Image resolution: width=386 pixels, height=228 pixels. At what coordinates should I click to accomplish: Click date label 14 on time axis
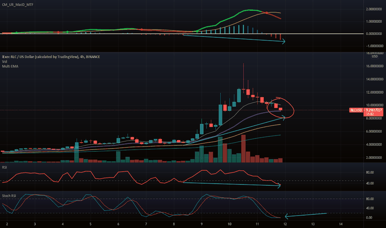tap(341, 224)
